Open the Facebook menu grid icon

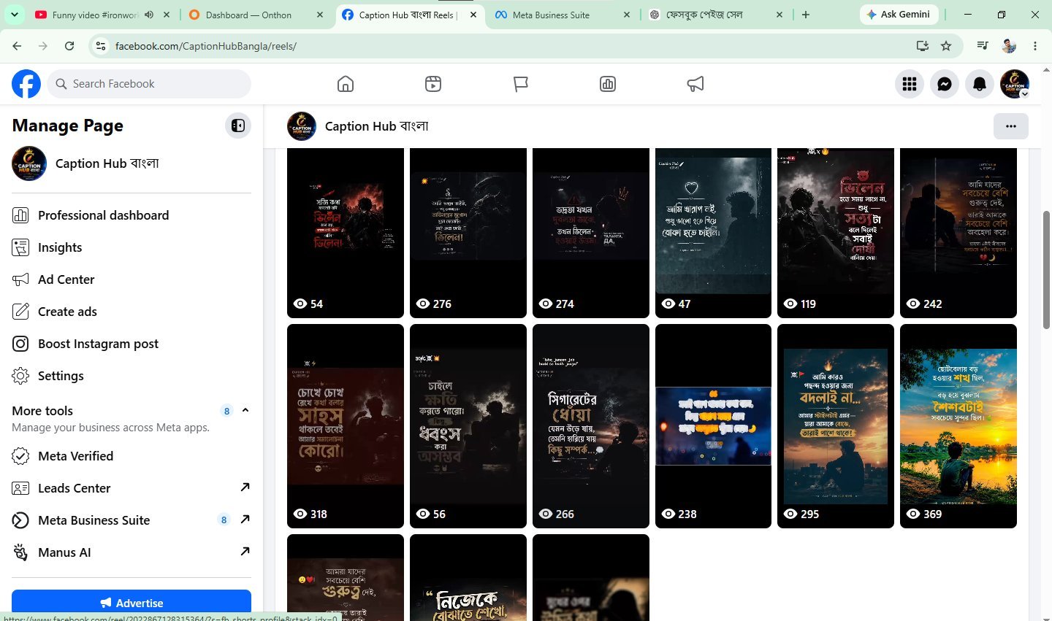click(910, 84)
